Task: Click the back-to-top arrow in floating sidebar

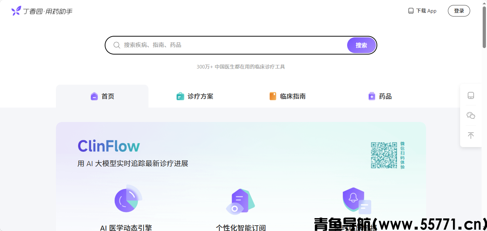Action: click(x=471, y=136)
